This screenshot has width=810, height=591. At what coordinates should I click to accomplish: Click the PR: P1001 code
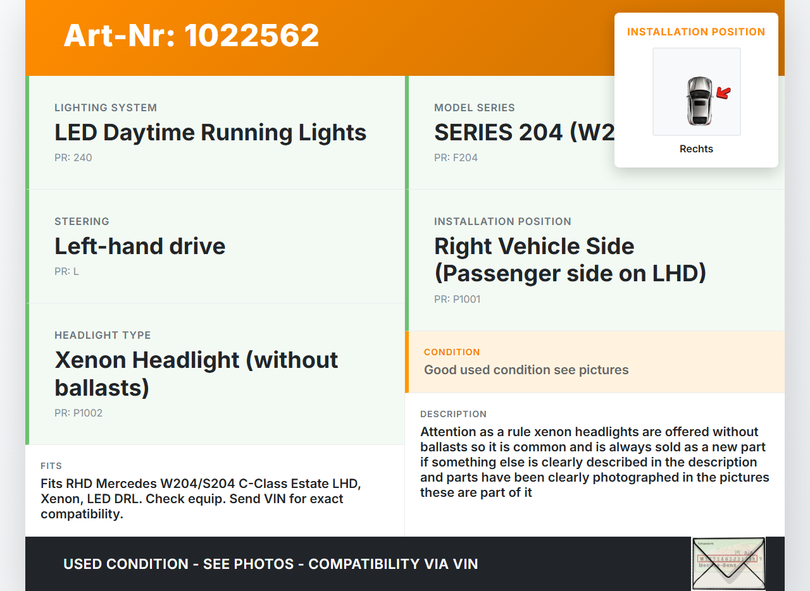coord(457,300)
